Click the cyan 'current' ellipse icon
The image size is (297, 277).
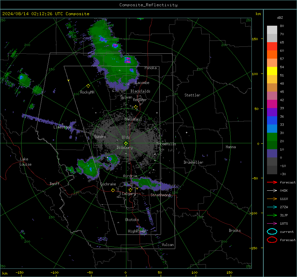click(x=272, y=232)
